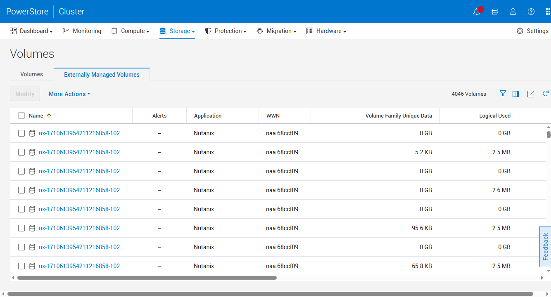Open the volume name link in the 5.2 KB row
The image size is (551, 297).
(x=81, y=152)
